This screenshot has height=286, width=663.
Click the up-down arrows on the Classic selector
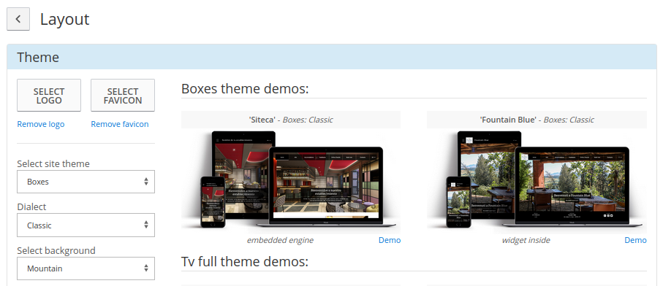(146, 225)
